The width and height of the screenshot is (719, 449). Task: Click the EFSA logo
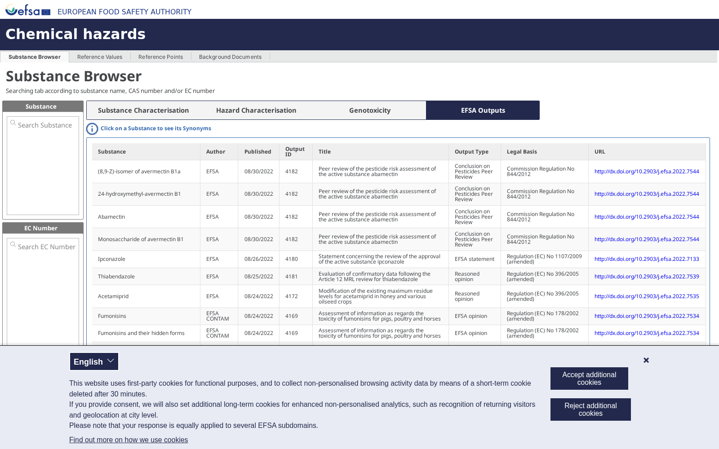click(x=28, y=10)
